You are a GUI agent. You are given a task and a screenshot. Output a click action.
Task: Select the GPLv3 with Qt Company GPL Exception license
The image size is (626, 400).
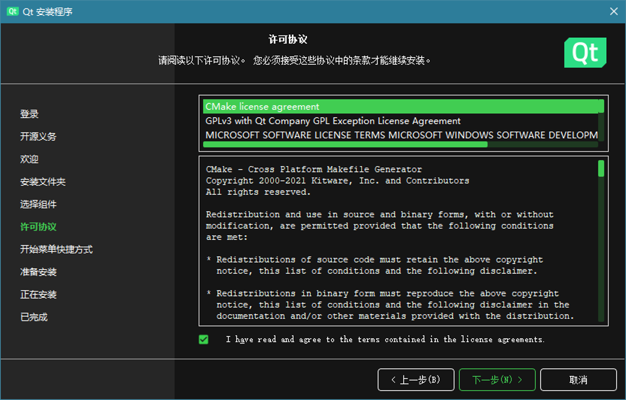pyautogui.click(x=401, y=121)
